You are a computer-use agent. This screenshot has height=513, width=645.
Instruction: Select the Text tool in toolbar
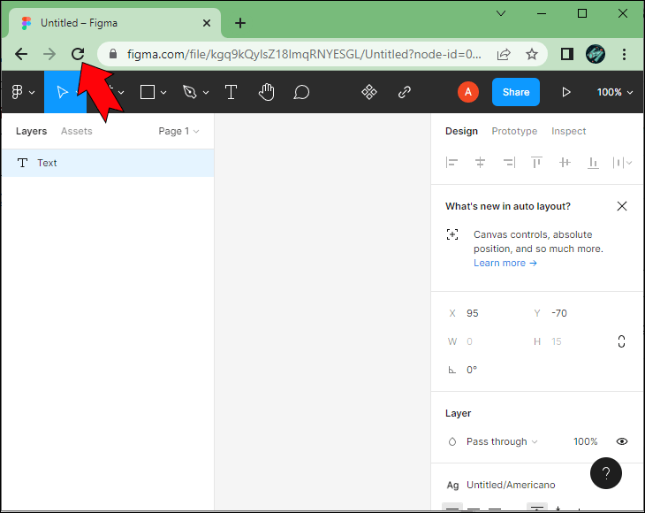pyautogui.click(x=231, y=92)
